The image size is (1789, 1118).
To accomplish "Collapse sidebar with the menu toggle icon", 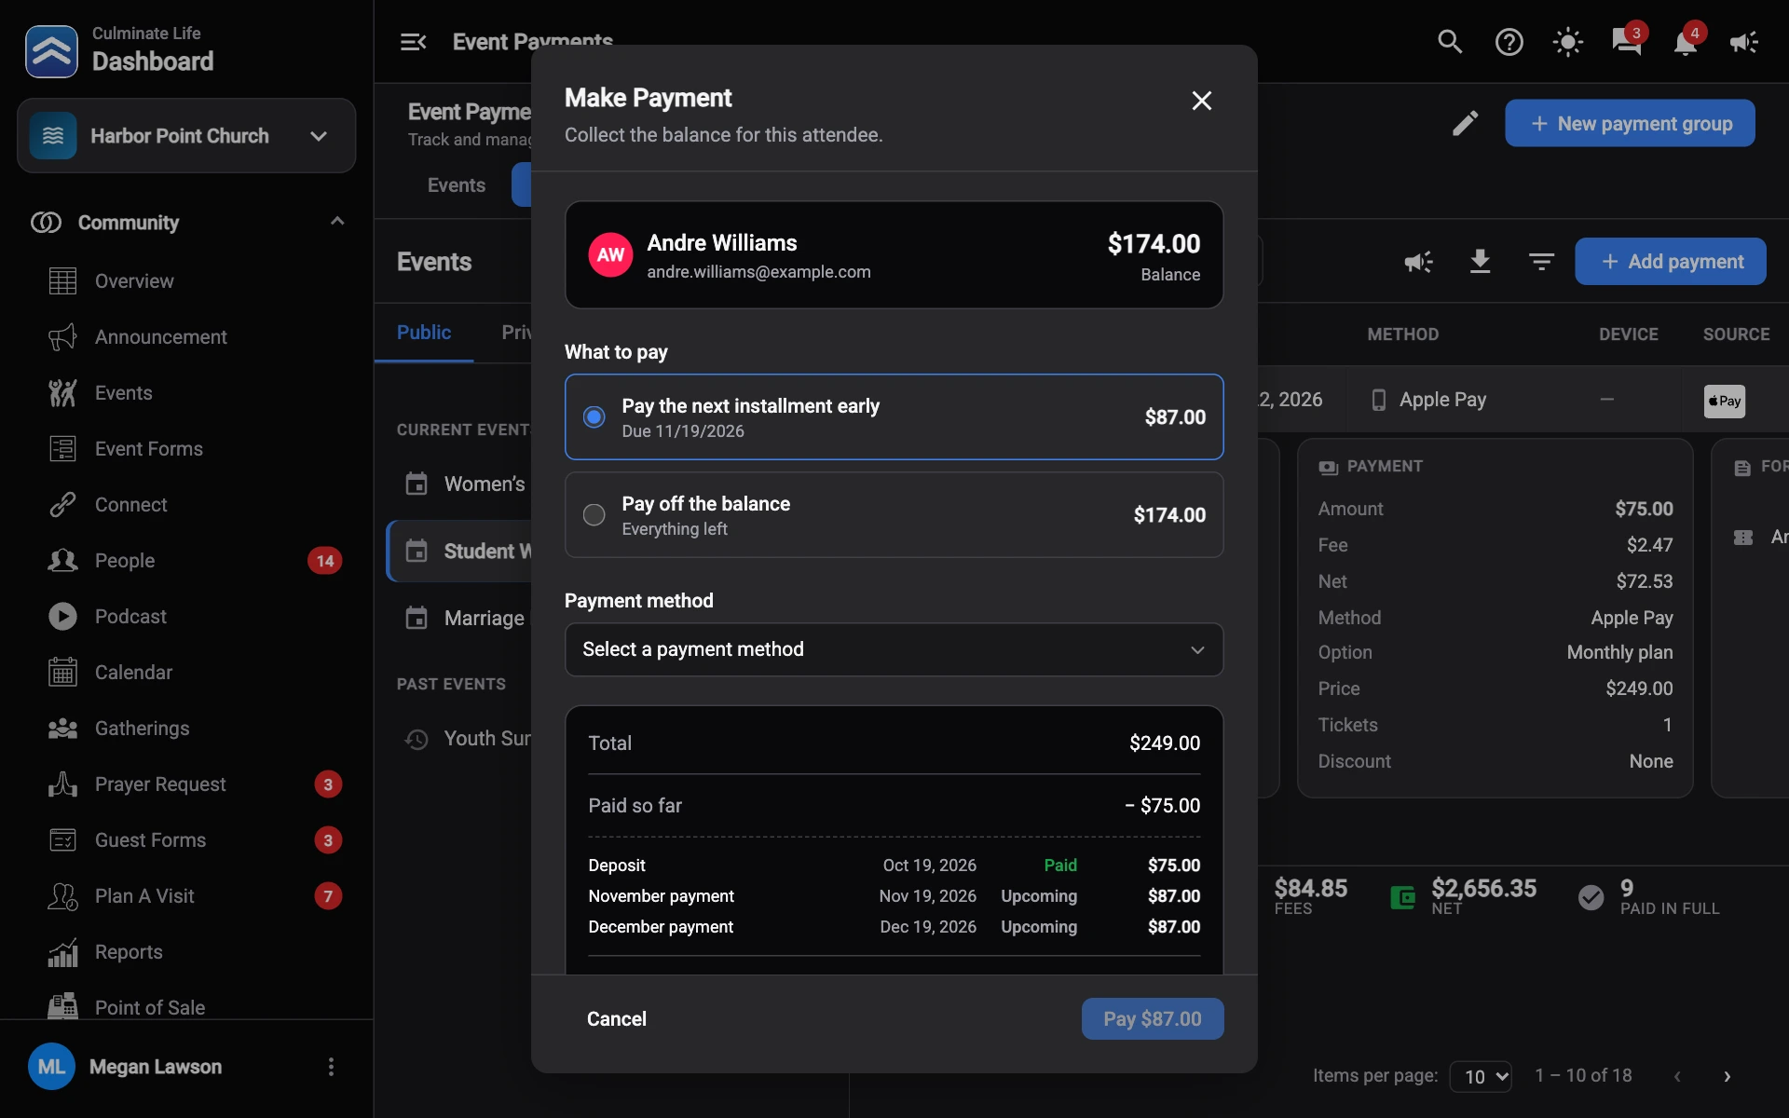I will (x=413, y=42).
